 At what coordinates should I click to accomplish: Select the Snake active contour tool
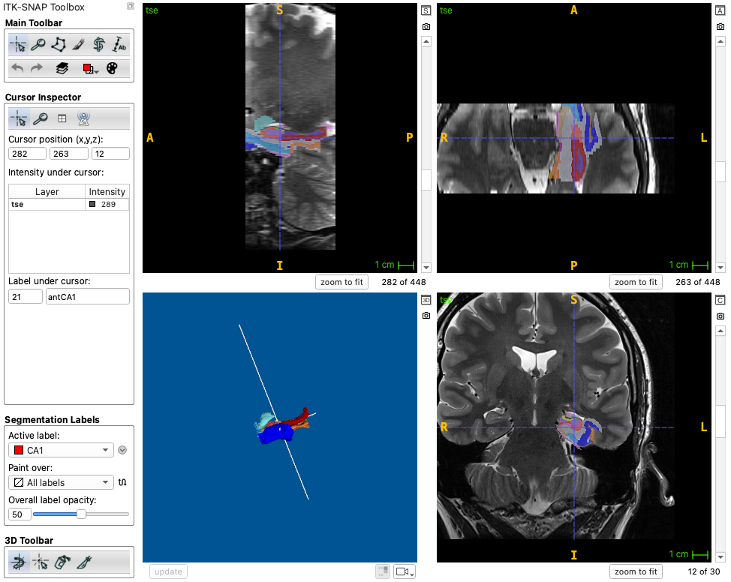click(99, 45)
